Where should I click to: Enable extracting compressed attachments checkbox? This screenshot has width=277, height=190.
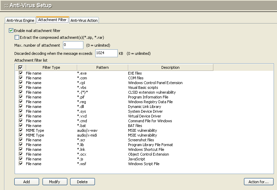[x=17, y=37]
